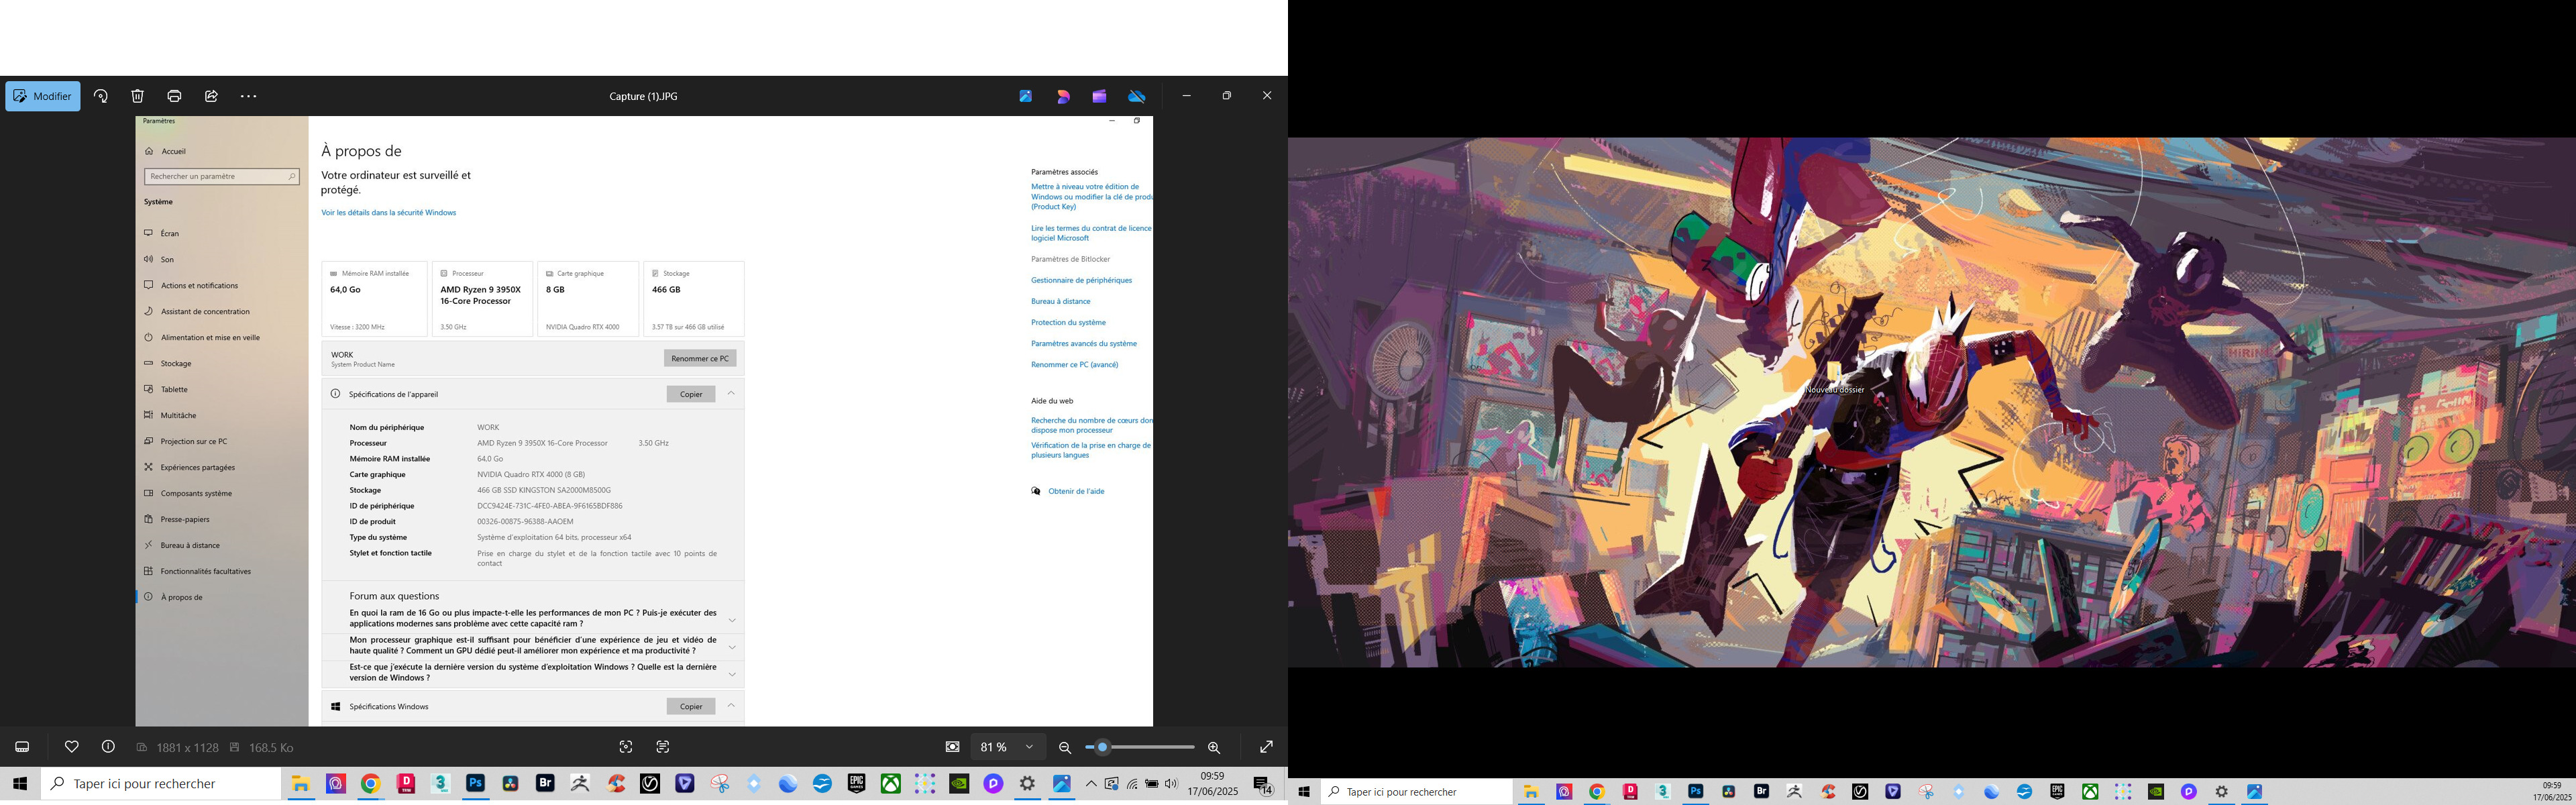This screenshot has width=2576, height=805.
Task: Launch Clipchamp from Photos title bar
Action: (x=1099, y=96)
